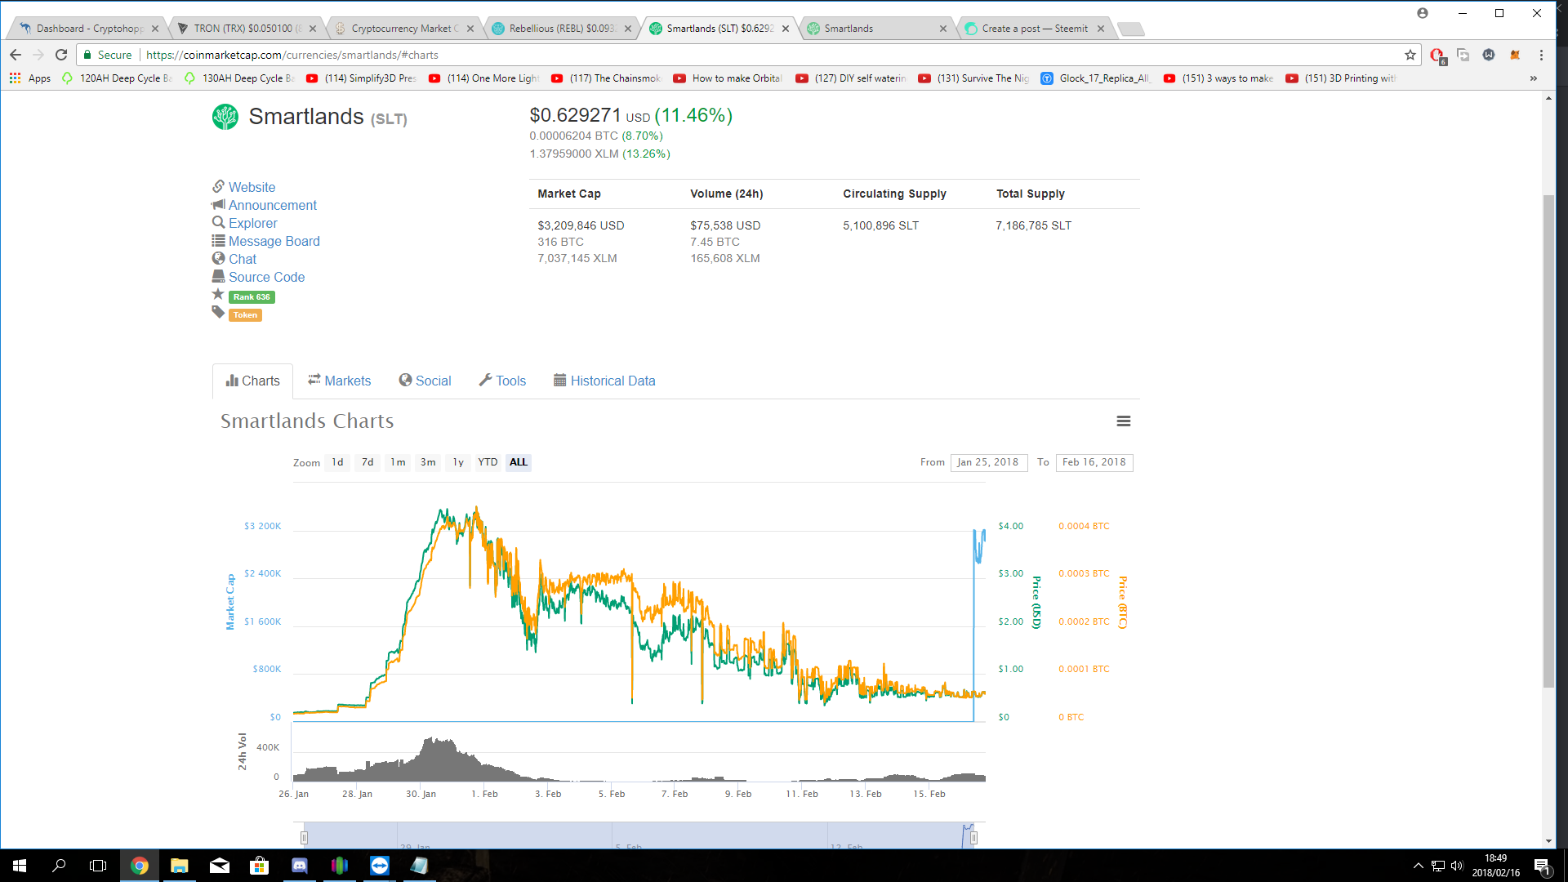
Task: Open the Apps grid in bookmarks bar
Action: click(29, 78)
